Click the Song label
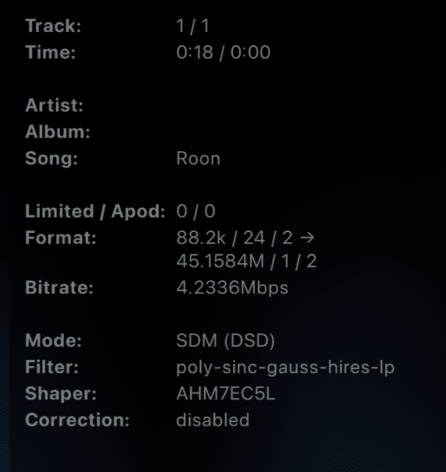The image size is (446, 472). click(51, 158)
